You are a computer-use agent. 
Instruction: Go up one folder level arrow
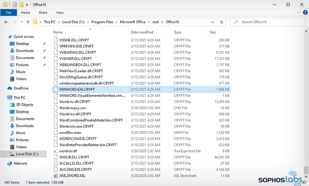pos(28,22)
